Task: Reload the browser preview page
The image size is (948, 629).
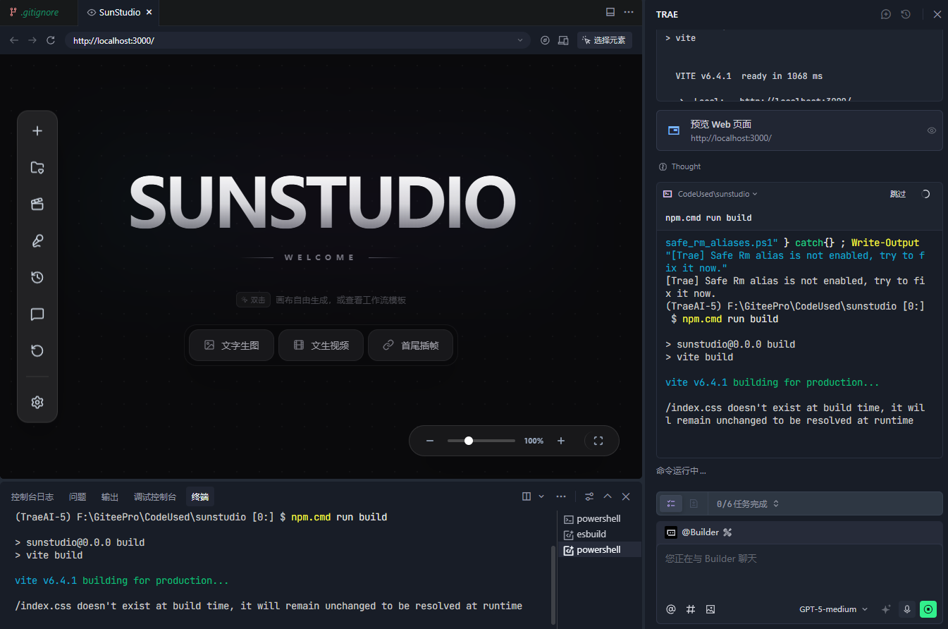Action: tap(51, 40)
